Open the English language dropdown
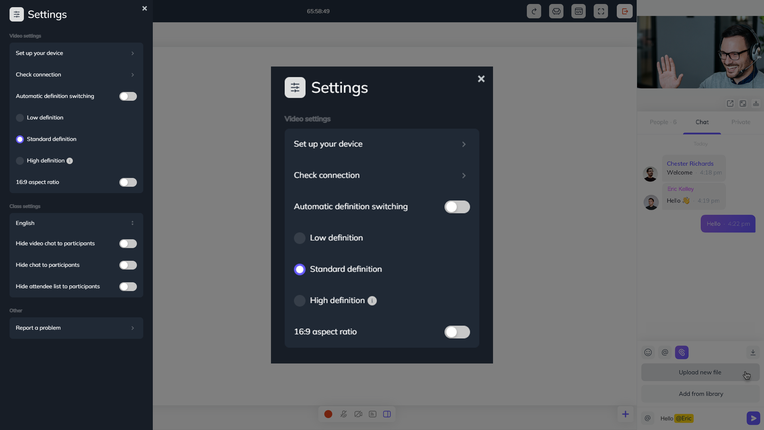 (76, 223)
